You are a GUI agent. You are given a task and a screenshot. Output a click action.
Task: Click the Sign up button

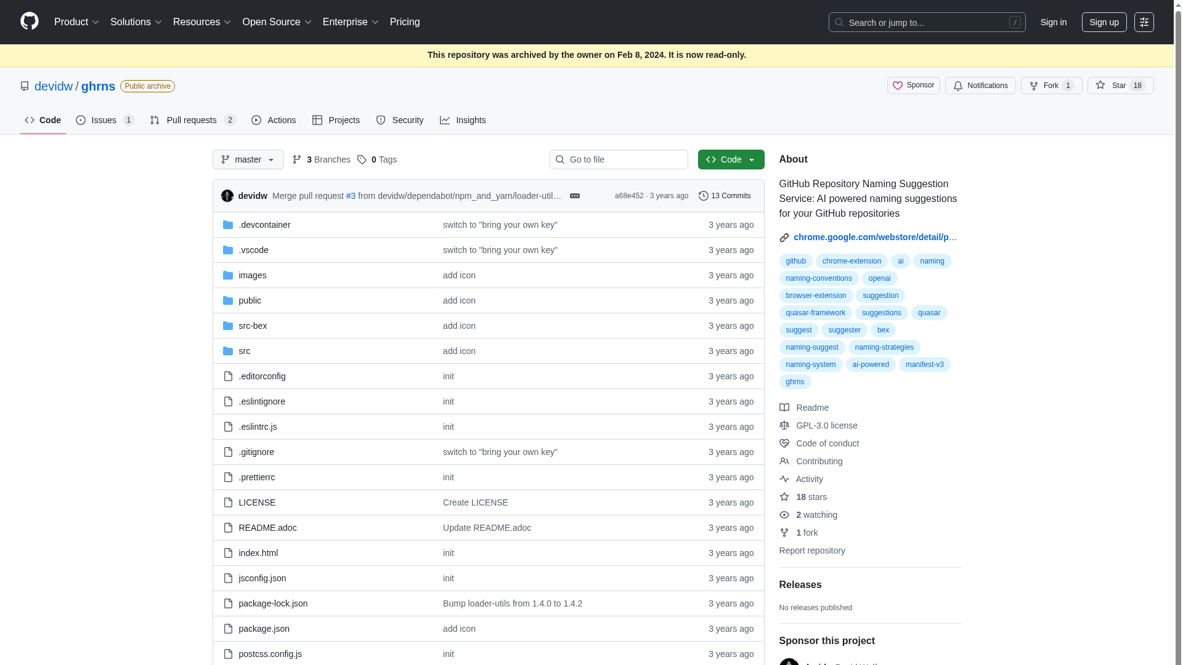pyautogui.click(x=1104, y=22)
